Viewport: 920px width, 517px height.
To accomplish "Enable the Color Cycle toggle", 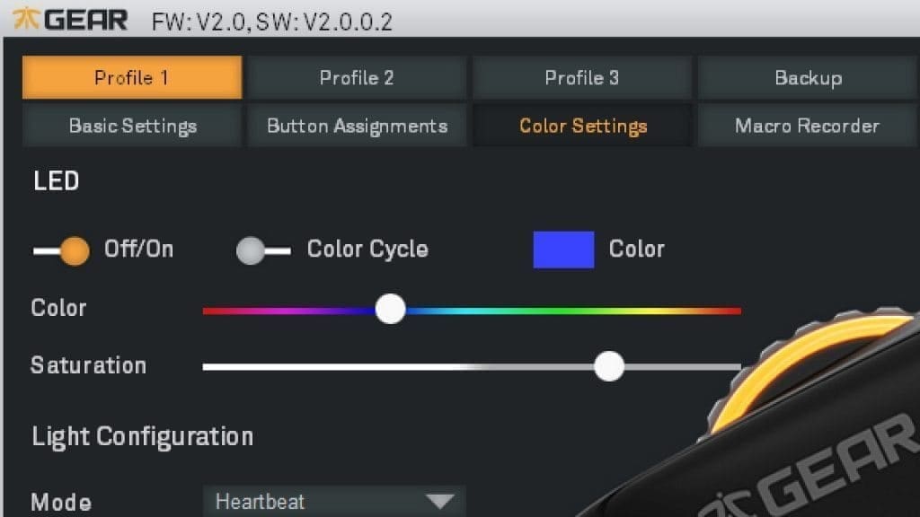I will click(x=263, y=251).
